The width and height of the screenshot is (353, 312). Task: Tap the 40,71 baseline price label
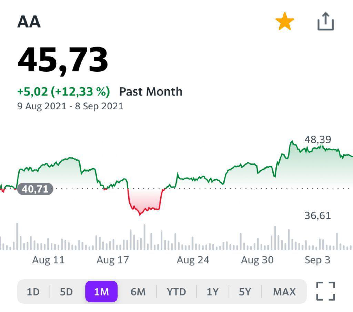tap(35, 189)
